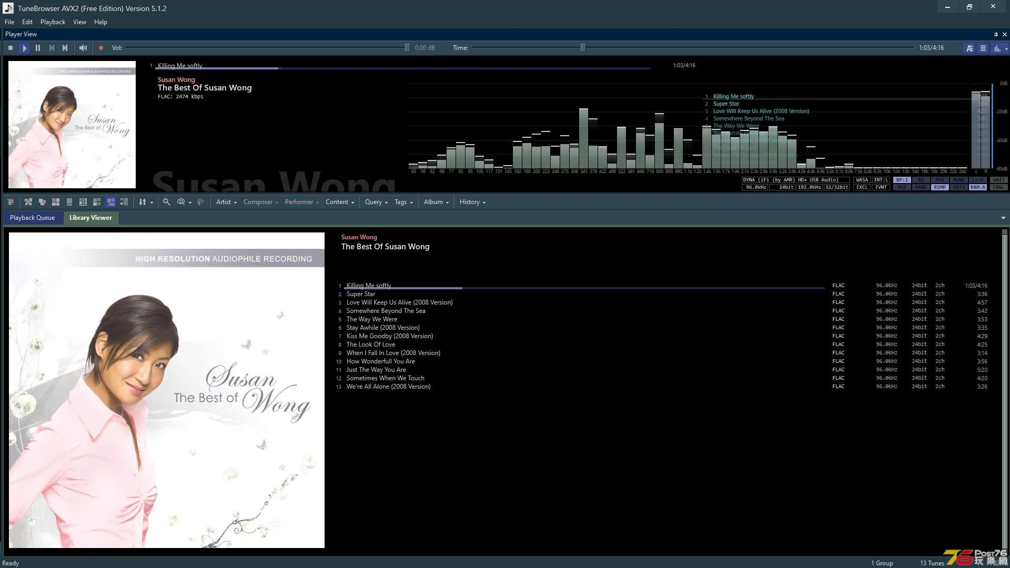1010x568 pixels.
Task: Expand the Album dropdown
Action: click(436, 202)
